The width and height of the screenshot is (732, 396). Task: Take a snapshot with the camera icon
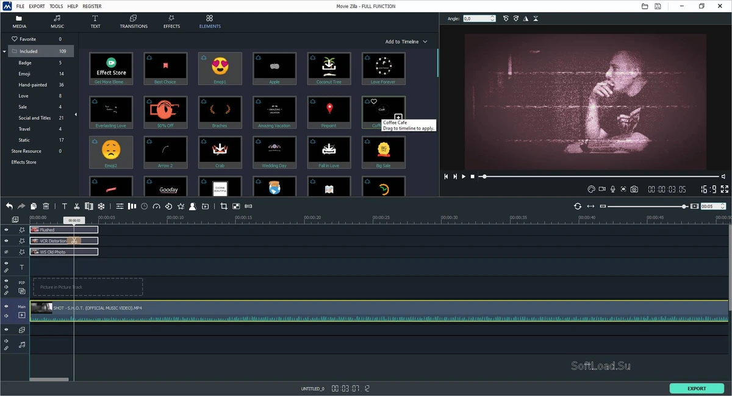tap(634, 189)
